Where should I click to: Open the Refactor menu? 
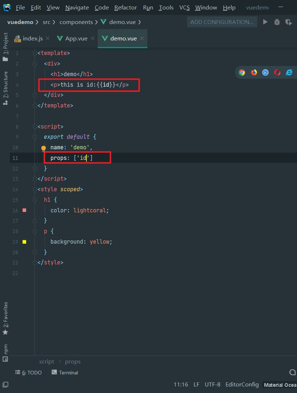(125, 8)
